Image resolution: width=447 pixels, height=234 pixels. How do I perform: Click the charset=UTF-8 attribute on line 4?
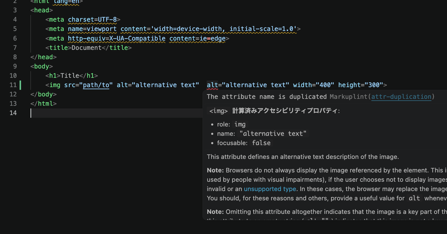(92, 19)
